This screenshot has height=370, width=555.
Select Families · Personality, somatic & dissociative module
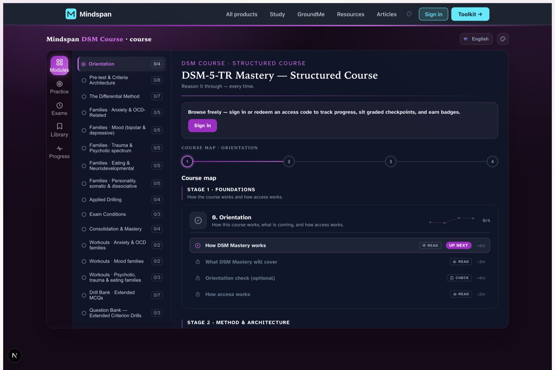tap(122, 183)
